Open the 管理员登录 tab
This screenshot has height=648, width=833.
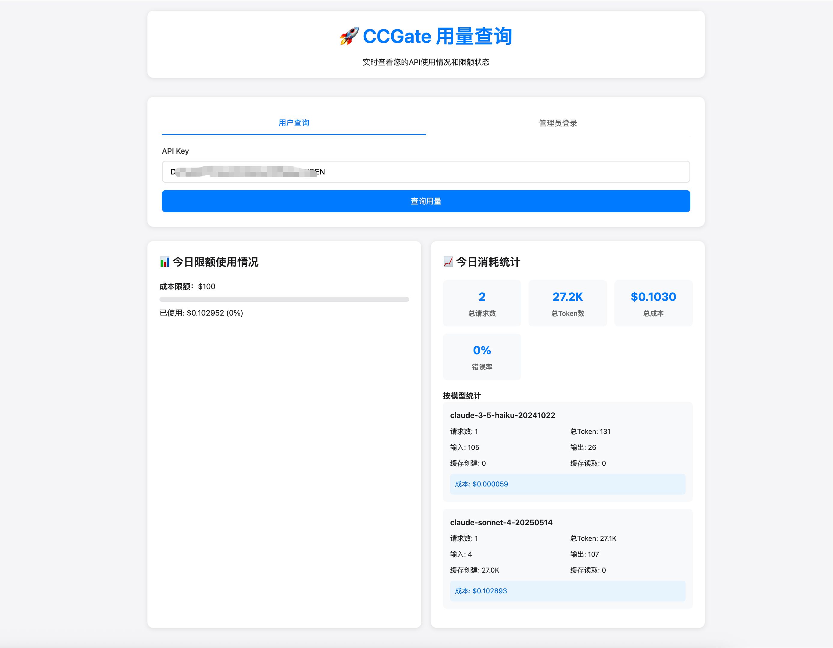pyautogui.click(x=558, y=123)
